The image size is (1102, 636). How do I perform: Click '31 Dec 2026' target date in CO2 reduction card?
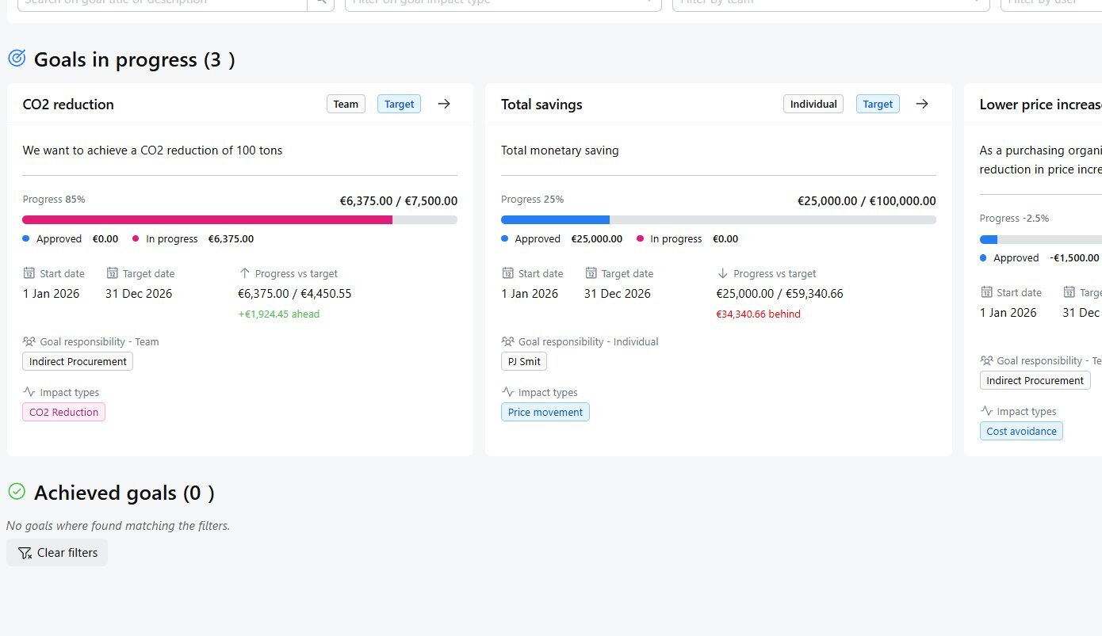point(139,293)
